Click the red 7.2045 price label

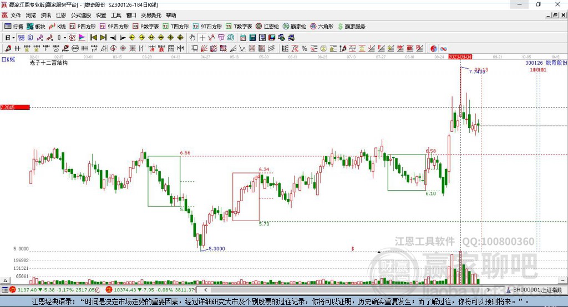[x=15, y=107]
